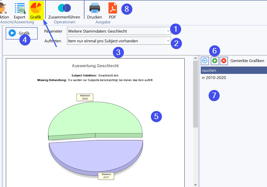Image resolution: width=267 pixels, height=187 pixels.
Task: Select the Zusammenführen overlapping circles icon
Action: click(x=64, y=8)
